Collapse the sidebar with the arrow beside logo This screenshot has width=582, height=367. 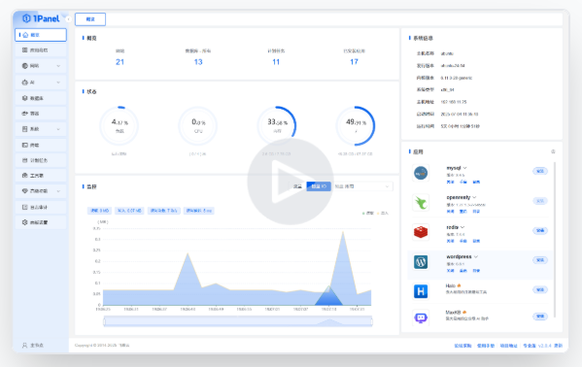coord(68,18)
